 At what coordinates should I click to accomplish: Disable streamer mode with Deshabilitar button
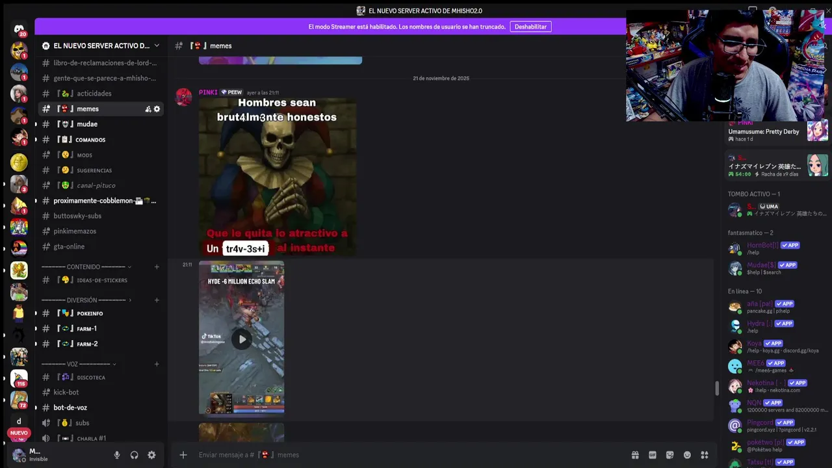530,27
